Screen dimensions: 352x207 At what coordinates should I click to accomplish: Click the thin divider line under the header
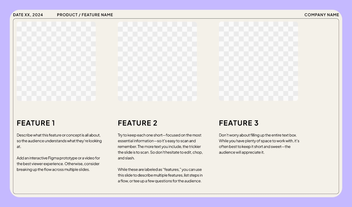point(176,19)
